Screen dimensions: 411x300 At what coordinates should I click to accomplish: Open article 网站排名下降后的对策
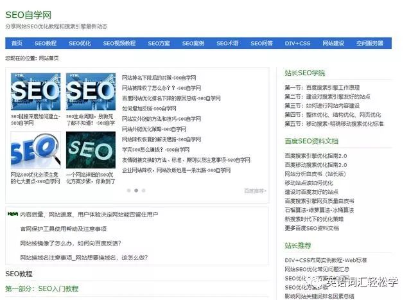[x=159, y=78]
